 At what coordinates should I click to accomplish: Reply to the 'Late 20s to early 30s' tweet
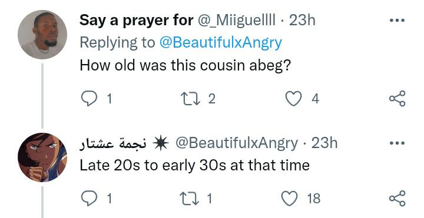coord(89,199)
